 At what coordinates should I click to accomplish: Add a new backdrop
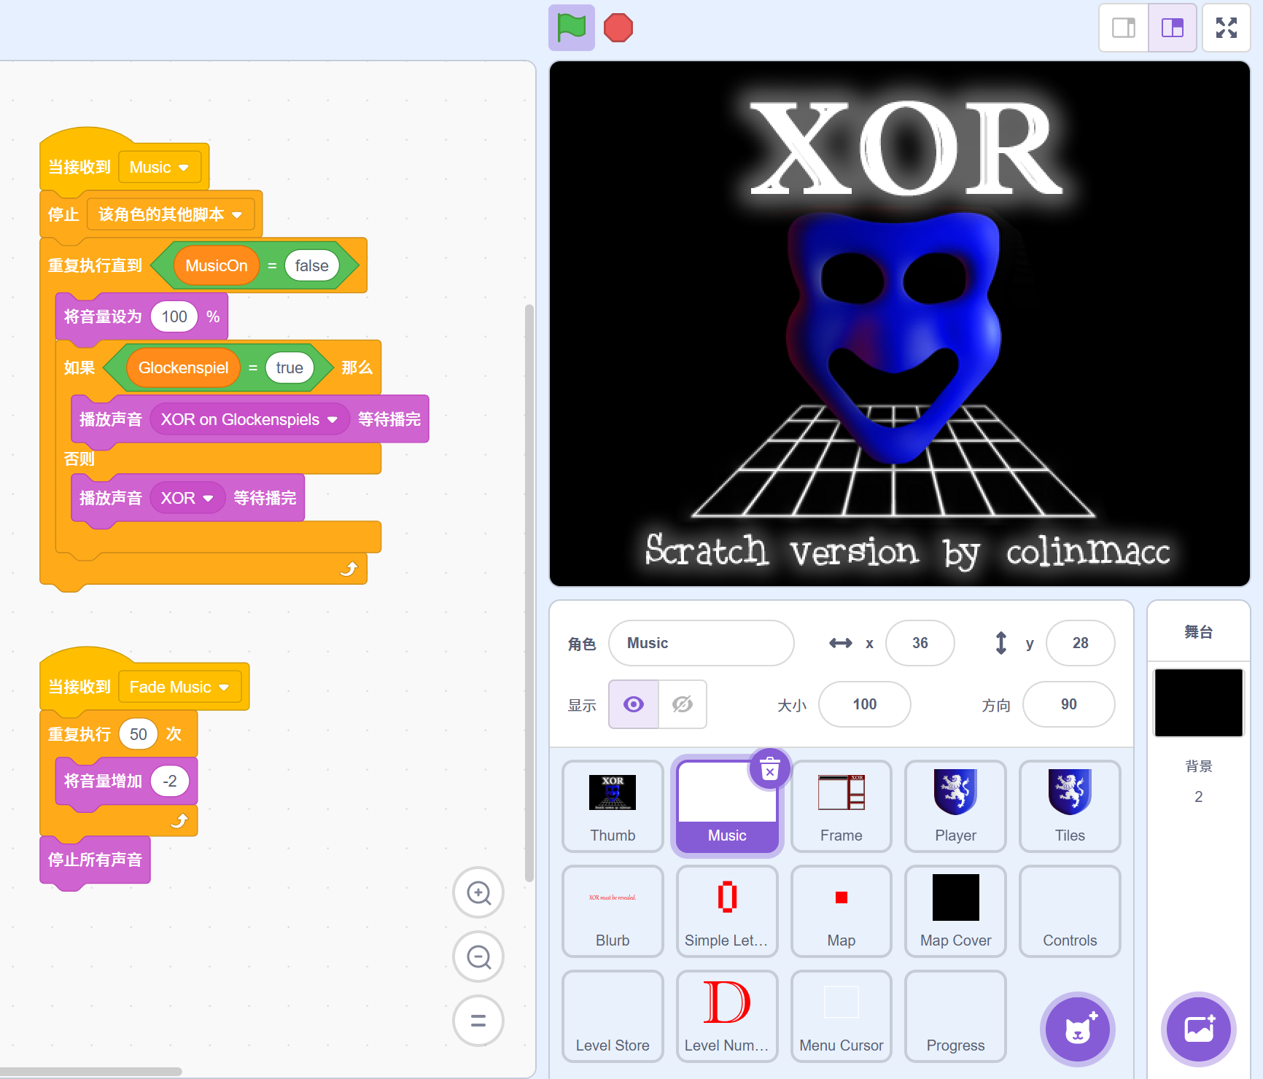point(1198,1029)
